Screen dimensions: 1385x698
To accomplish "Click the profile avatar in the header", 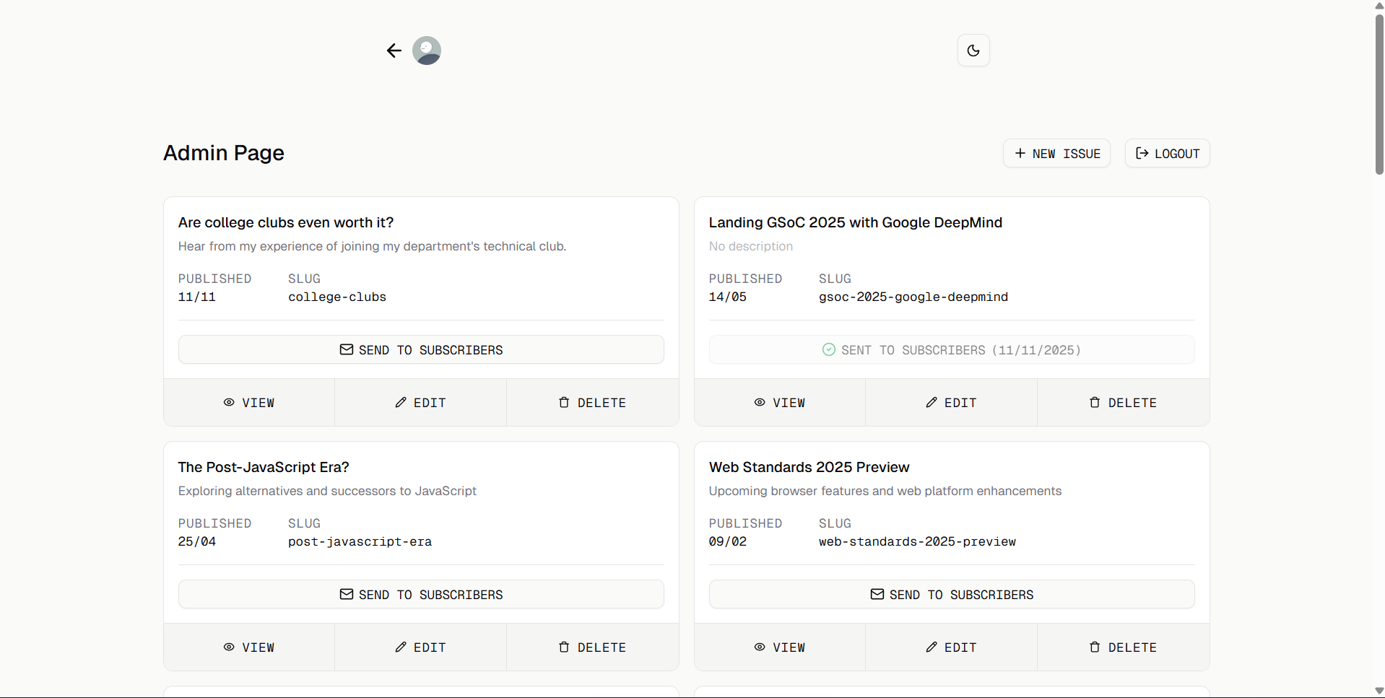I will point(426,51).
